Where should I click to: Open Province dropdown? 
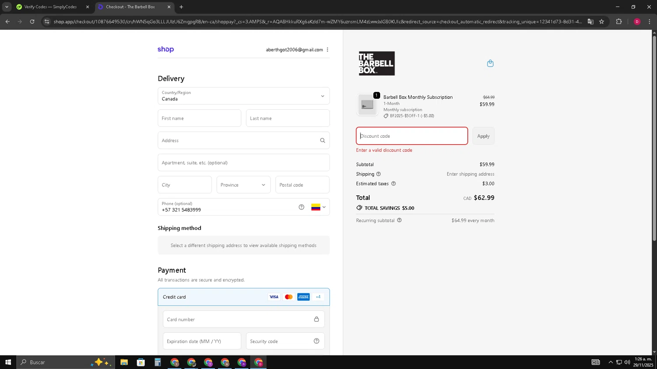(243, 184)
